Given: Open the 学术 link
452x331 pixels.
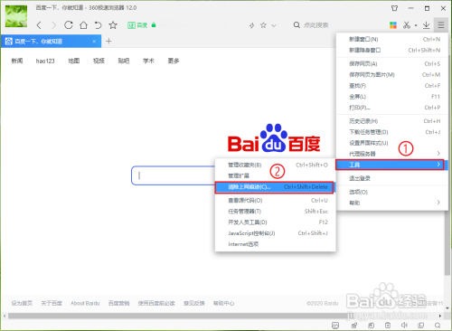Looking at the screenshot, I should [148, 61].
